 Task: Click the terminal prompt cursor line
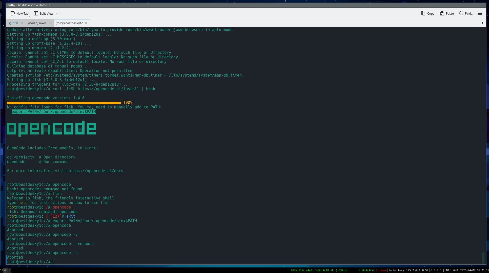[x=54, y=262]
